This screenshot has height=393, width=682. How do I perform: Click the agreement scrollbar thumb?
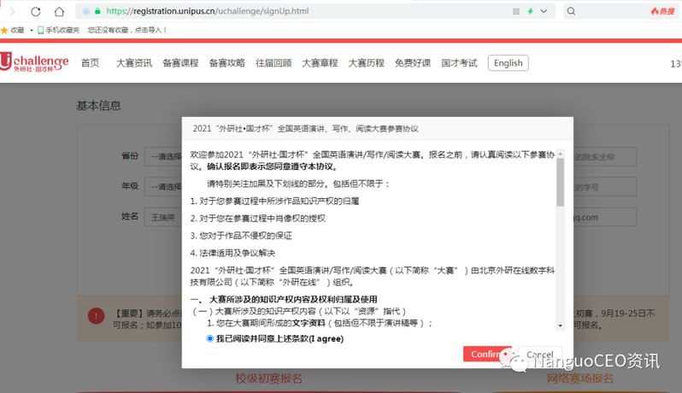click(561, 182)
